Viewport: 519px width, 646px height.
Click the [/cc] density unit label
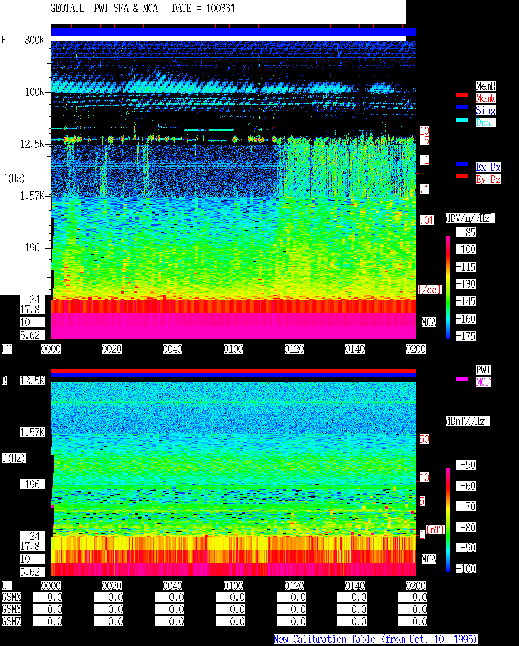[429, 290]
